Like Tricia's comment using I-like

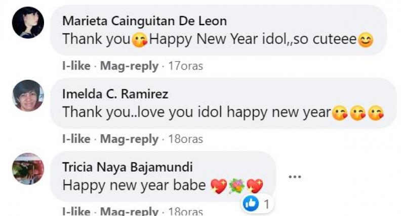(76, 211)
